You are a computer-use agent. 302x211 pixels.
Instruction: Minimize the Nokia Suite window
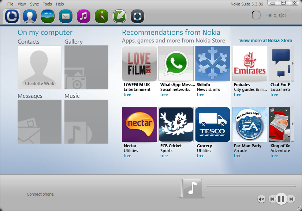tap(272, 3)
